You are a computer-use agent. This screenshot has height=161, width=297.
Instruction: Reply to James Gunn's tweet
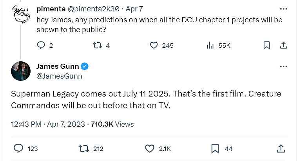(x=19, y=148)
